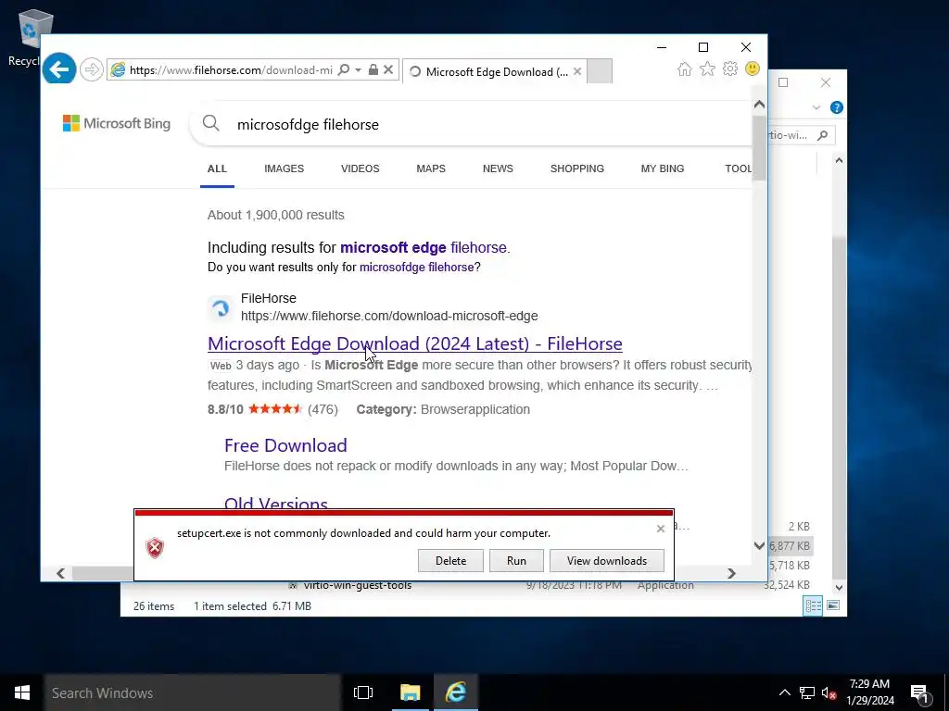Open a new blank tab
The width and height of the screenshot is (949, 711).
point(600,71)
